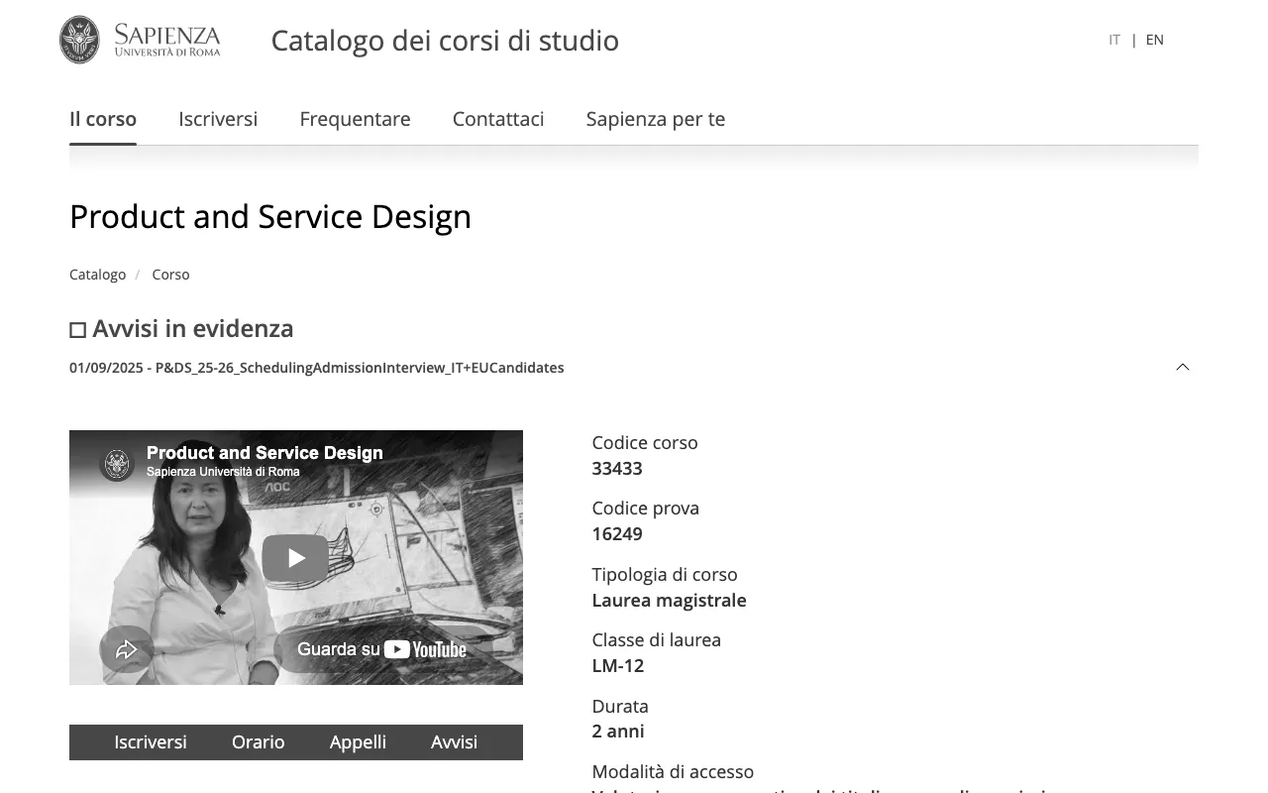Click the square icon beside Avvisi in evidenza
The image size is (1268, 793).
pyautogui.click(x=78, y=330)
